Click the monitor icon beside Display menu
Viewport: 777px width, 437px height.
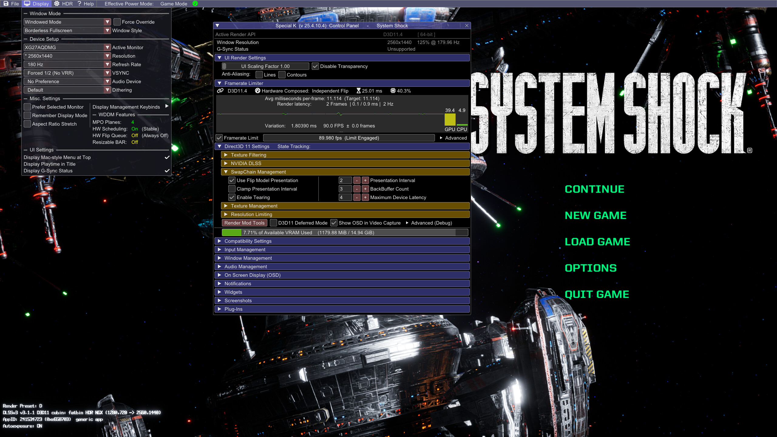point(27,3)
